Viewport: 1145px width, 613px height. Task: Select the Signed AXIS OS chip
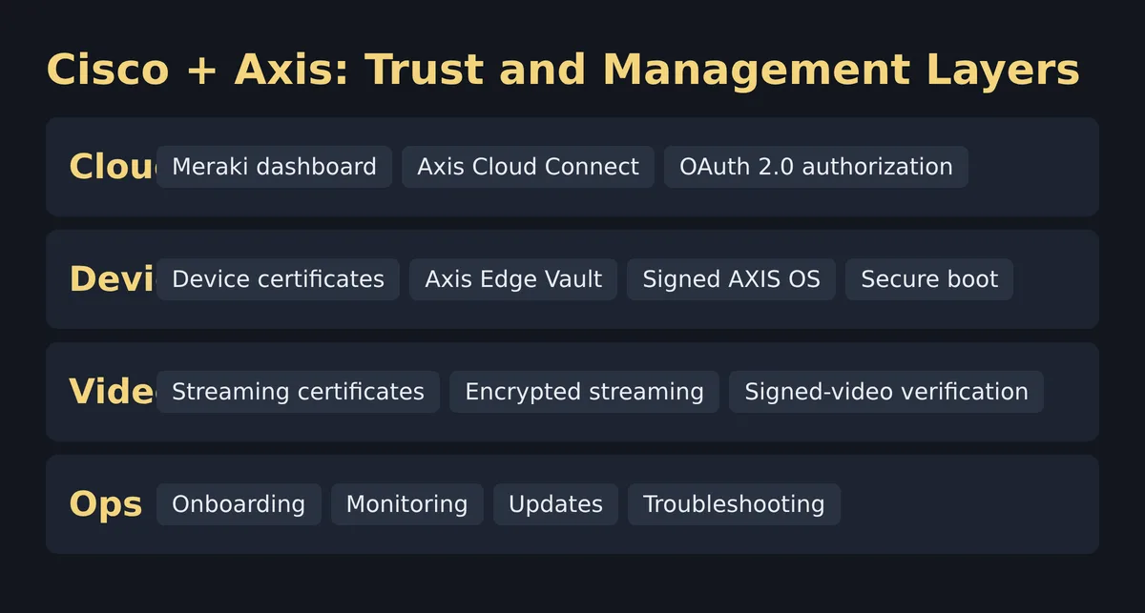(x=731, y=279)
